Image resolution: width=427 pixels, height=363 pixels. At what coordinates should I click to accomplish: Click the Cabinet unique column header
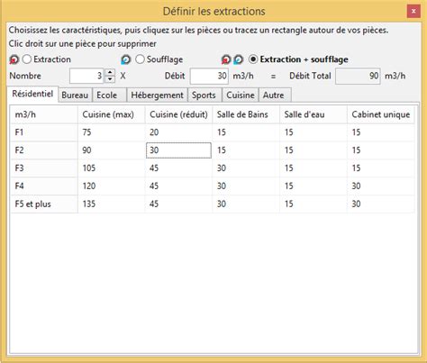pos(381,114)
